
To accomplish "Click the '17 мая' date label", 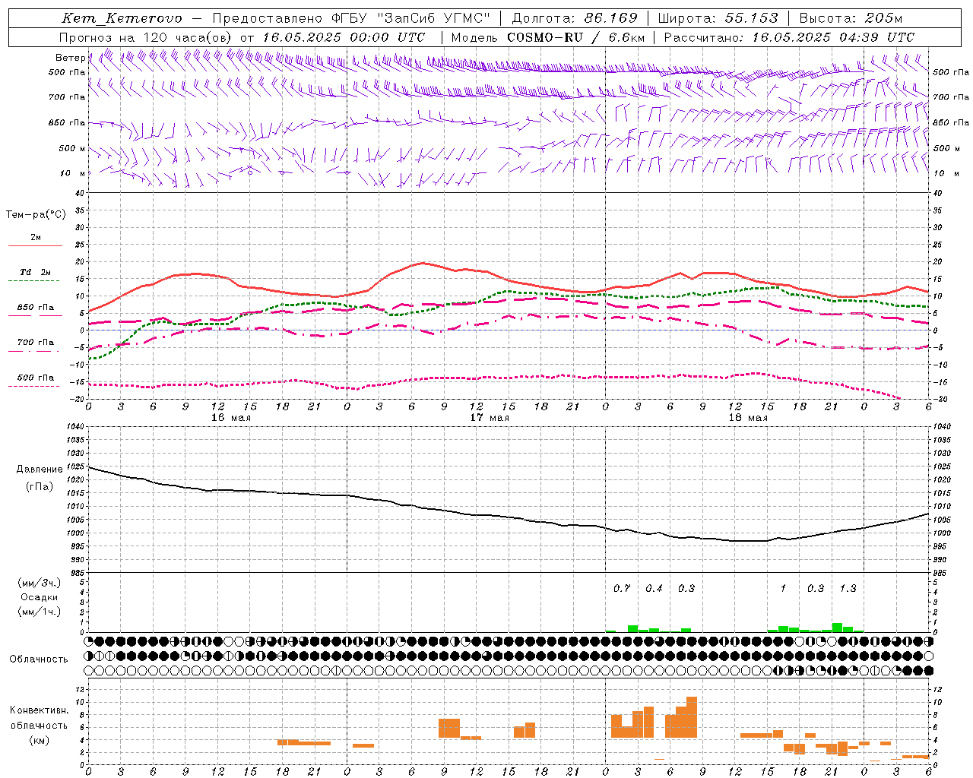I will tap(489, 418).
